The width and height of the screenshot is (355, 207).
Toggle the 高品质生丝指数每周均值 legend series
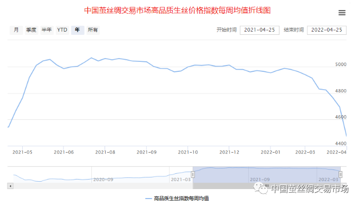tap(177, 199)
